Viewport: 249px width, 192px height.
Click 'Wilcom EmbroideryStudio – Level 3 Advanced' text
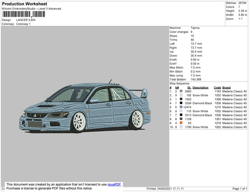coord(32,9)
